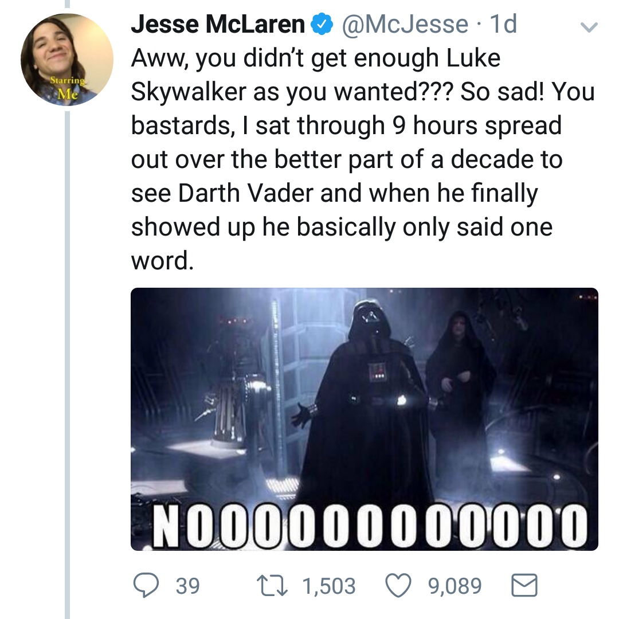Open Jesse McLaren's profile picture
The width and height of the screenshot is (619, 619).
coord(66,60)
